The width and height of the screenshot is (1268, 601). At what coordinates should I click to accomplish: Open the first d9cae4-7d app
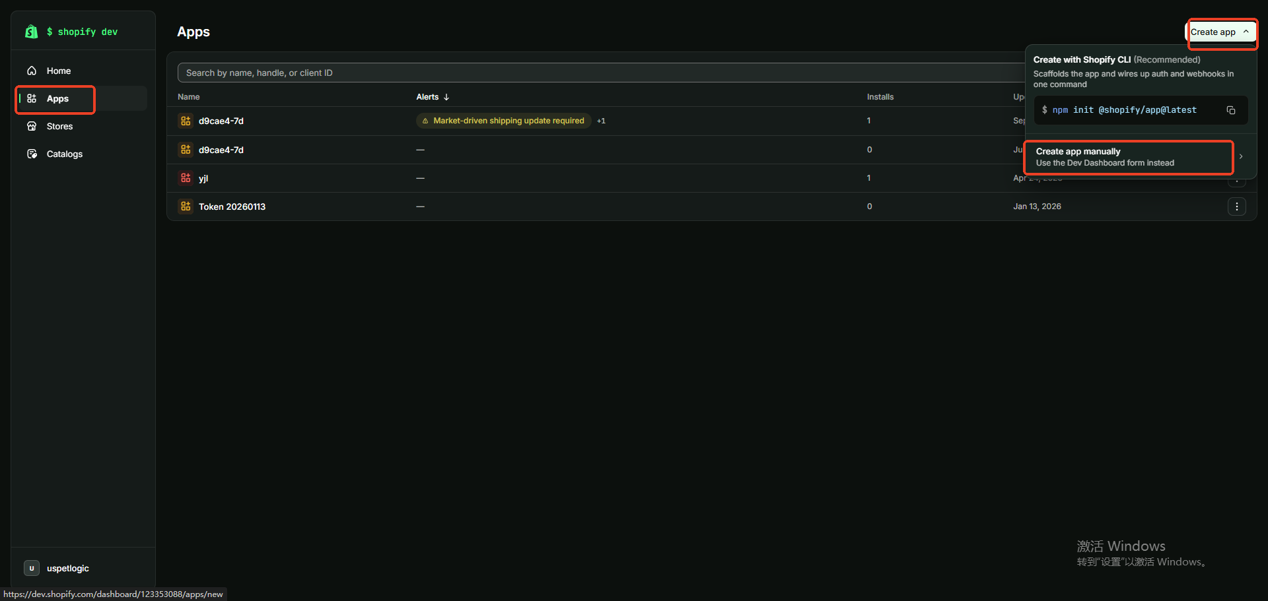pyautogui.click(x=221, y=121)
